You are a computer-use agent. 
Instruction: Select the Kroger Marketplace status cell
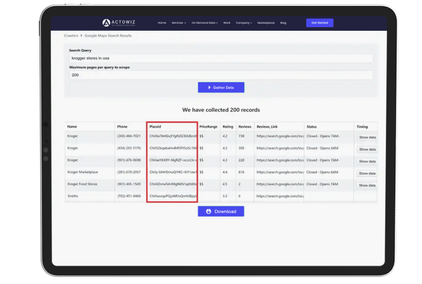point(322,172)
